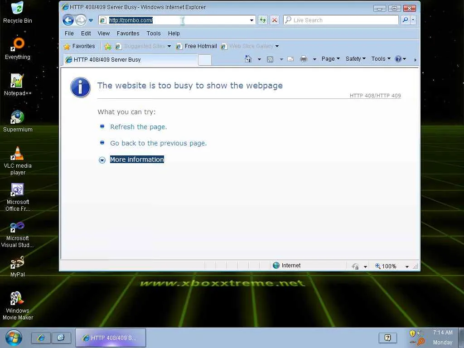464x348 pixels.
Task: Select the Supermium desktop shortcut
Action: pyautogui.click(x=18, y=121)
